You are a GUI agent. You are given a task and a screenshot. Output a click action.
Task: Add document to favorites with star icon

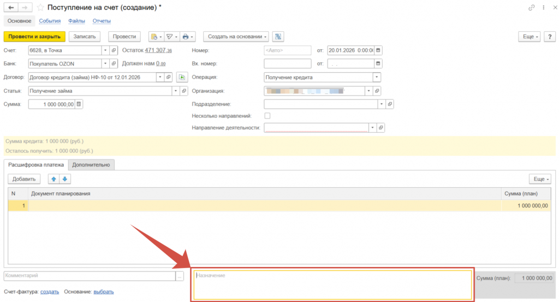tap(40, 8)
